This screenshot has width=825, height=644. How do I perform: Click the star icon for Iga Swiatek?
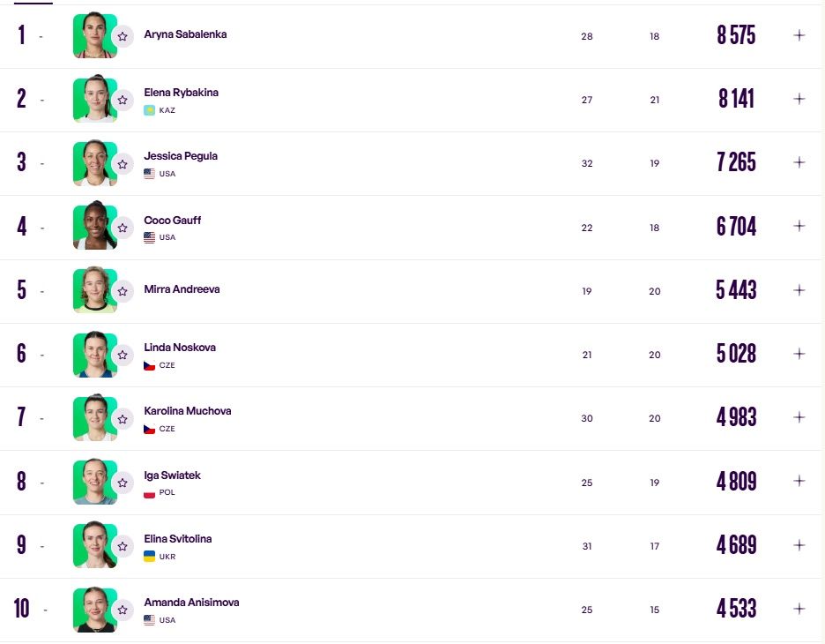click(123, 483)
